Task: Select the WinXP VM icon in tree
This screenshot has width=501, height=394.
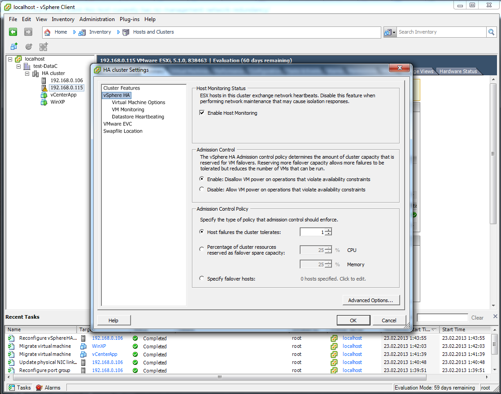Action: (x=44, y=102)
